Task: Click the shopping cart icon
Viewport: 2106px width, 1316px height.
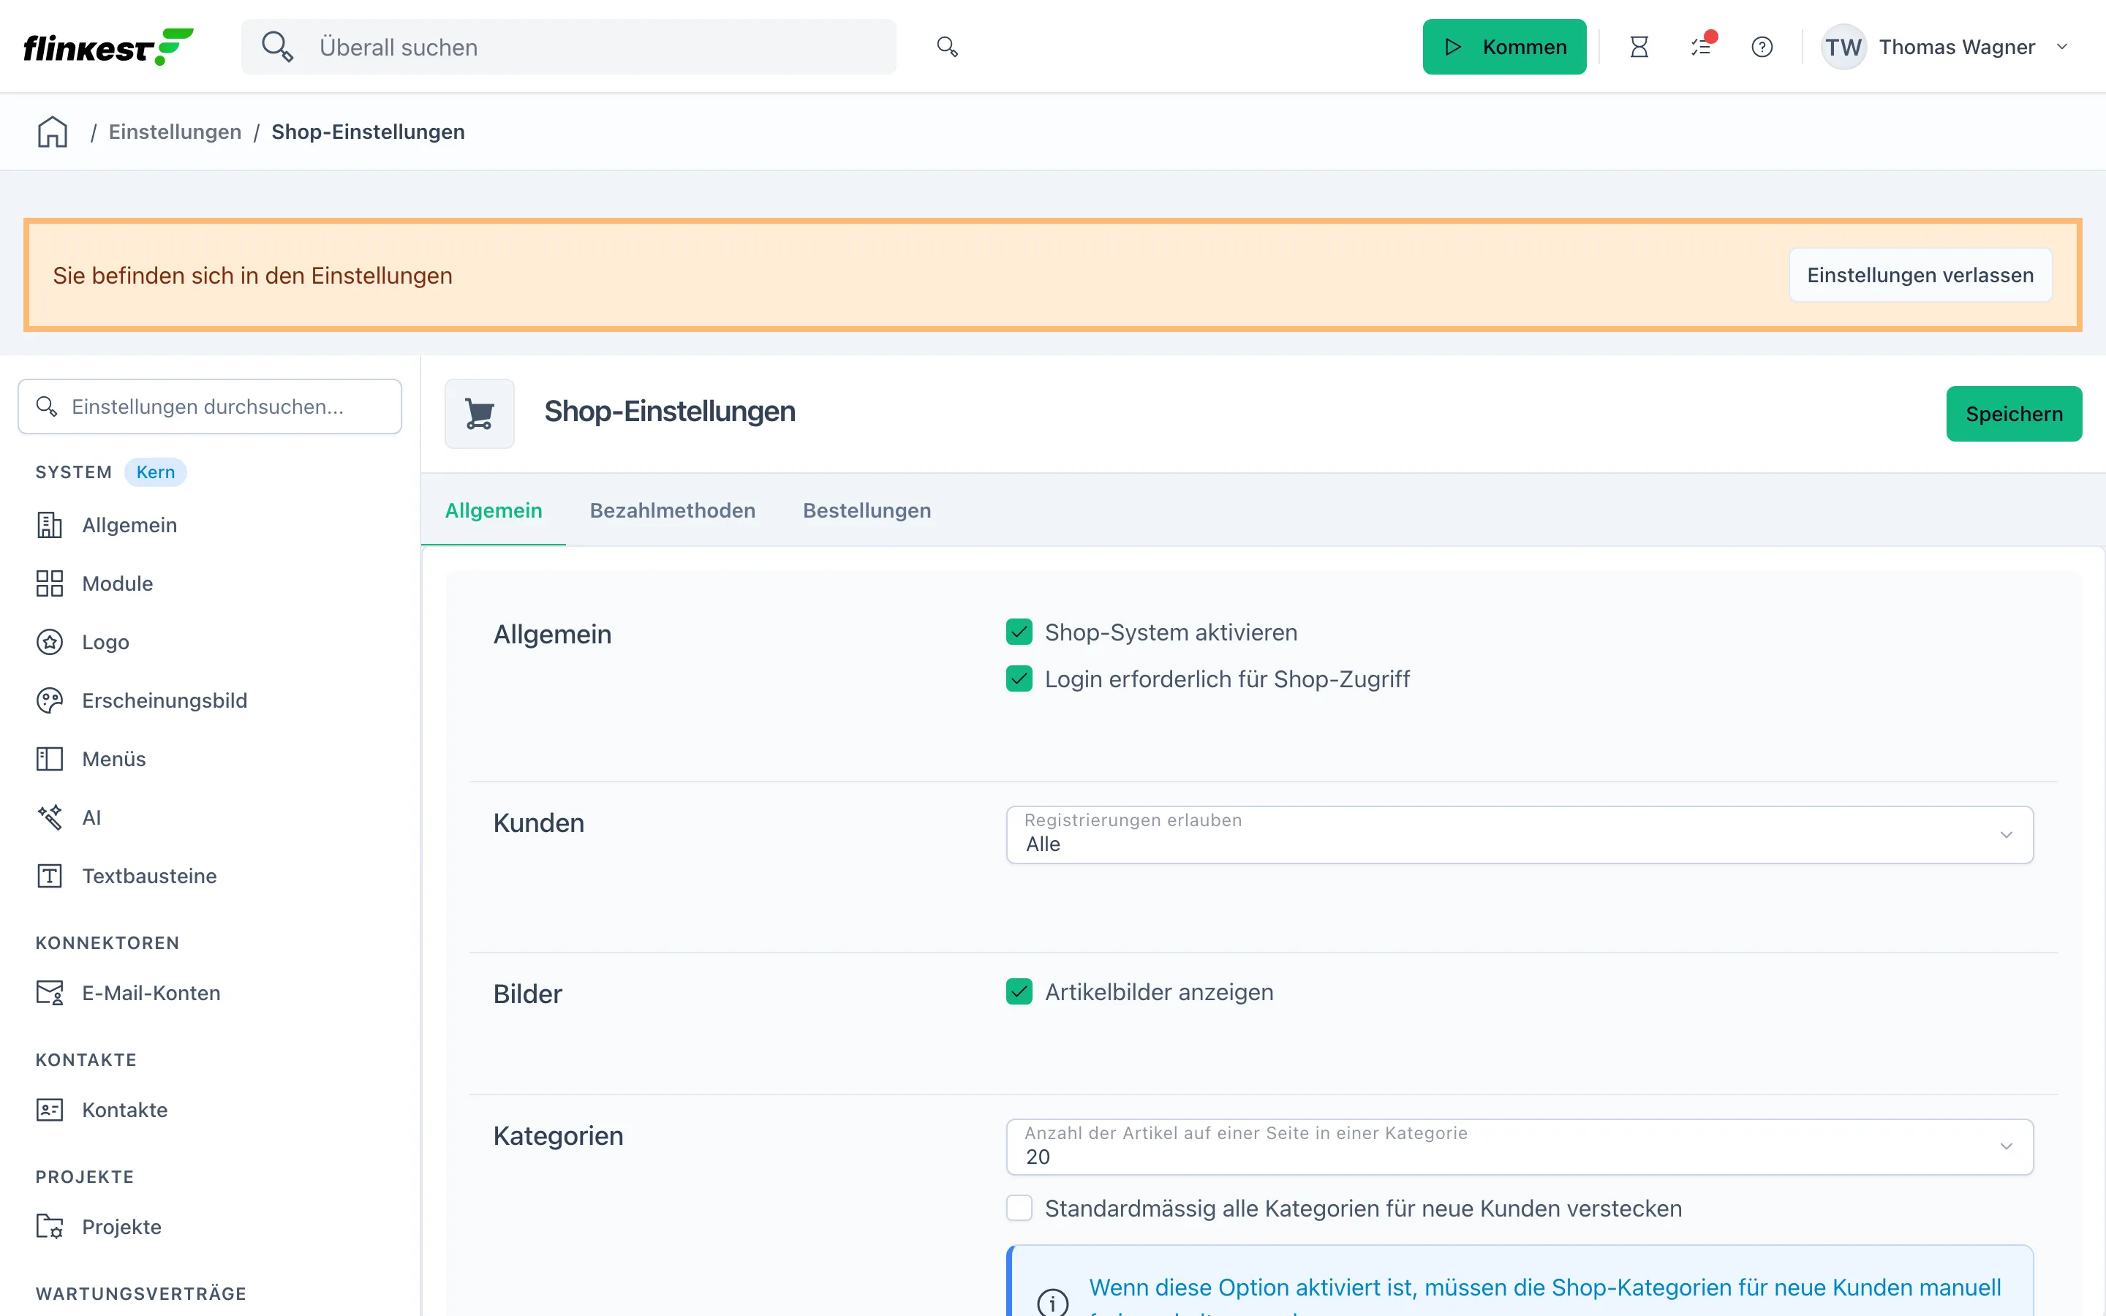Action: (x=480, y=413)
